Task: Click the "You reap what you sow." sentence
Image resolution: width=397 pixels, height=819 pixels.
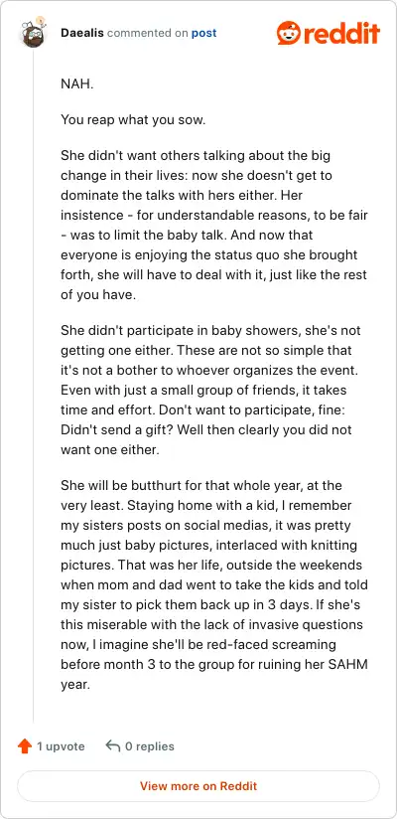Action: tap(133, 119)
